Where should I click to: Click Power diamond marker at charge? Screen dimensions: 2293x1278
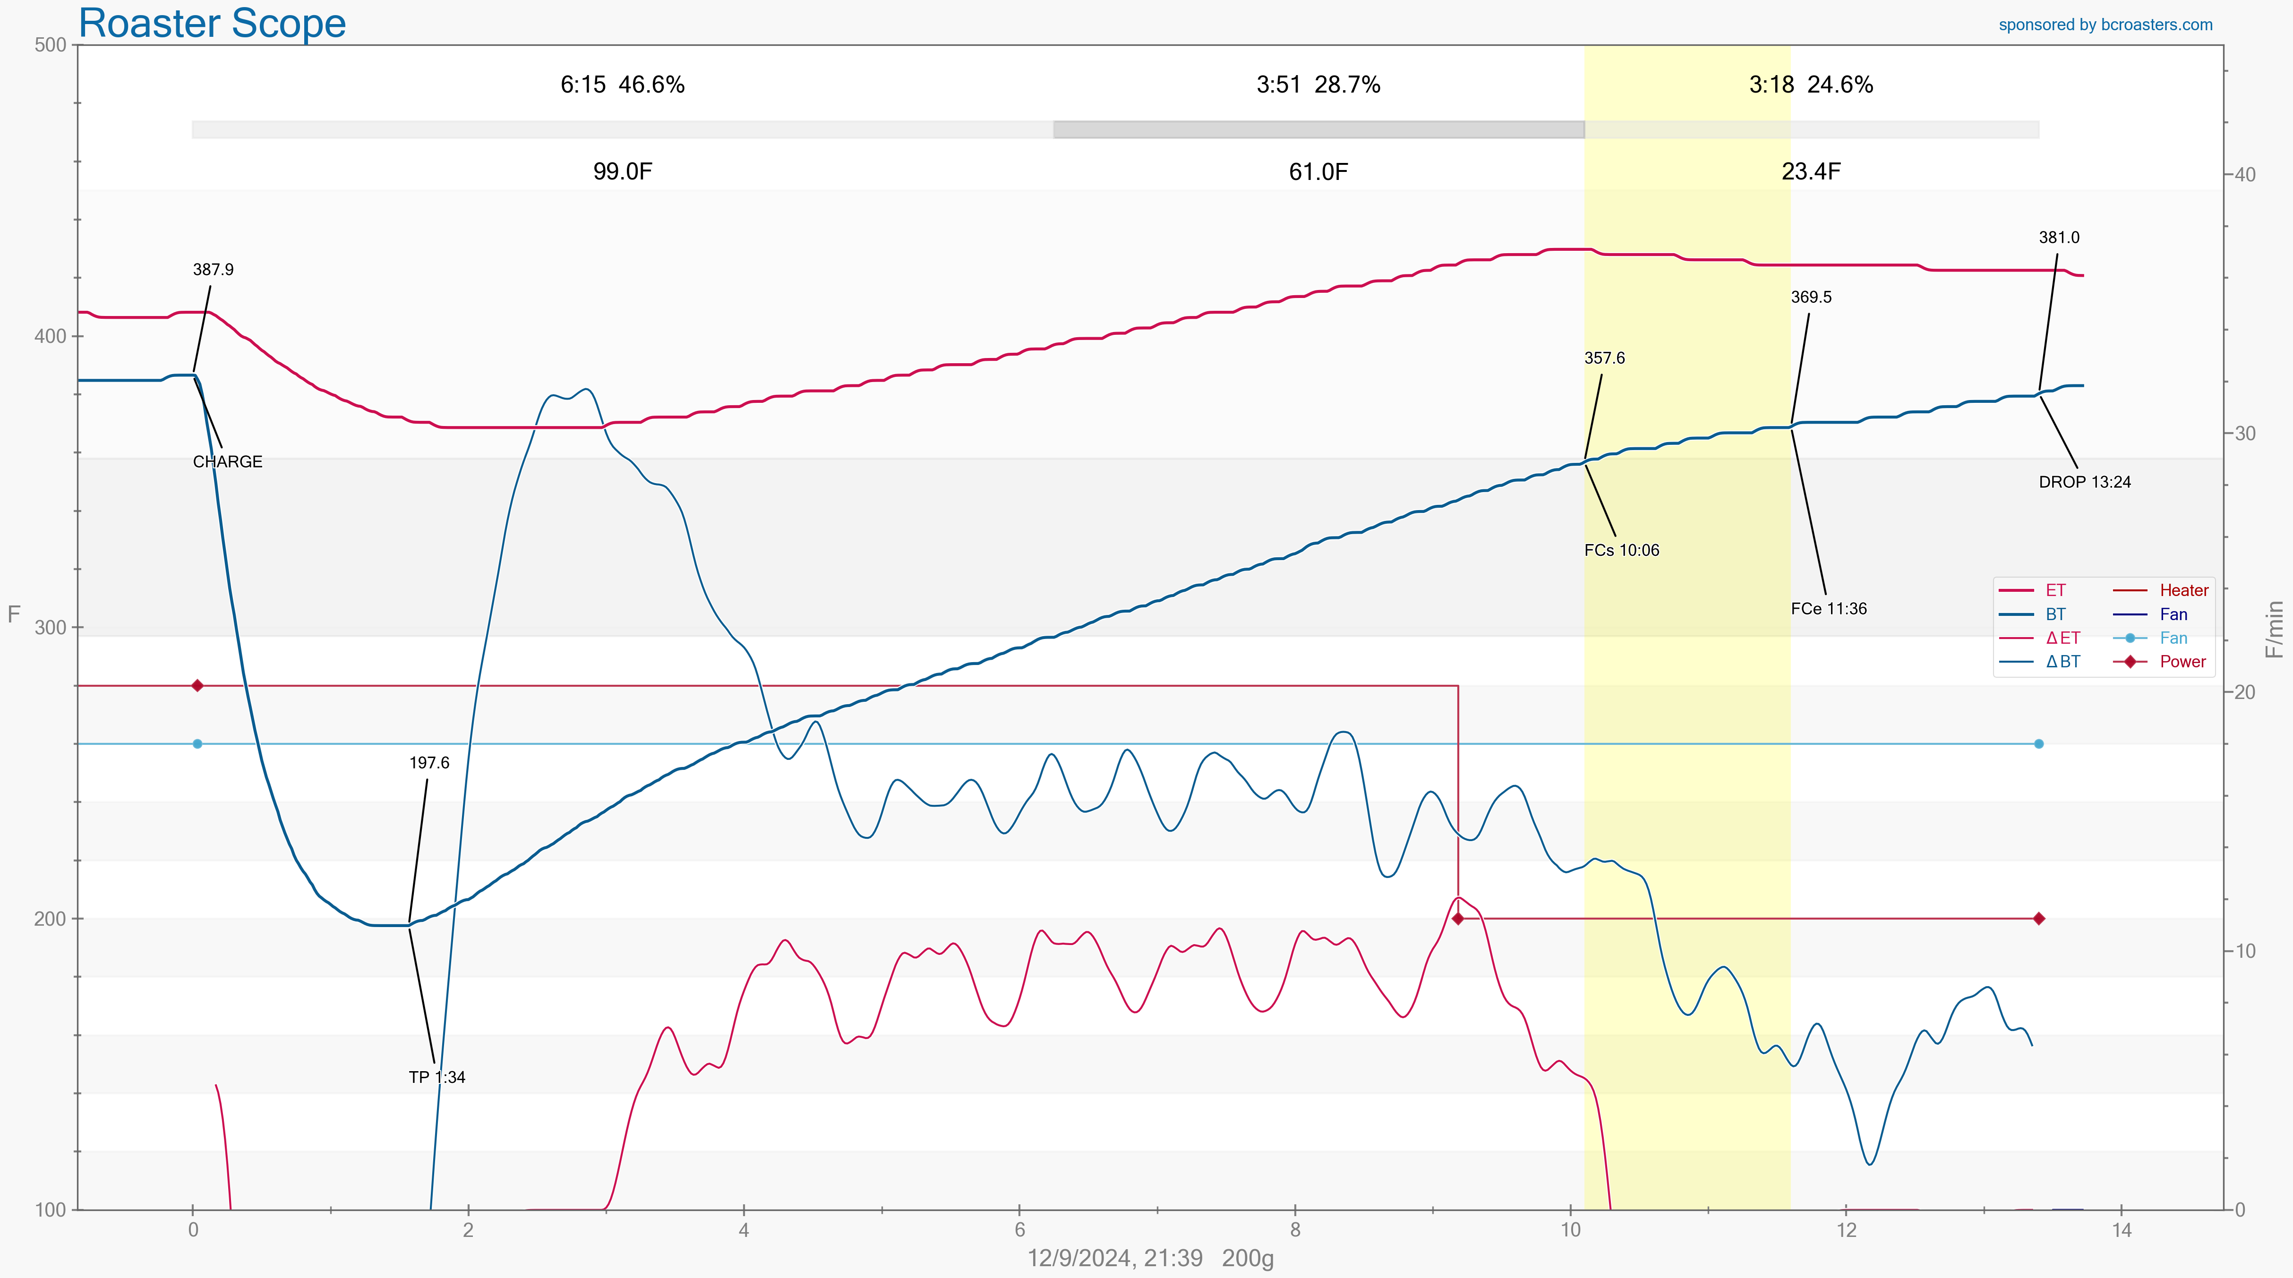pyautogui.click(x=197, y=685)
